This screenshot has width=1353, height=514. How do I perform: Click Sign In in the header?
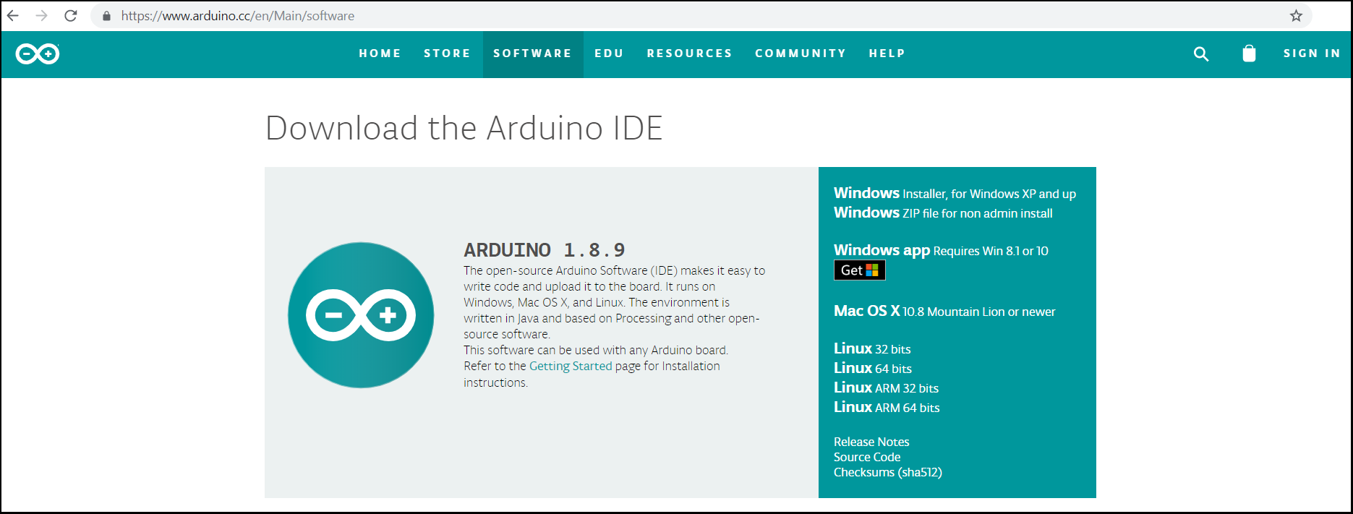pos(1312,53)
